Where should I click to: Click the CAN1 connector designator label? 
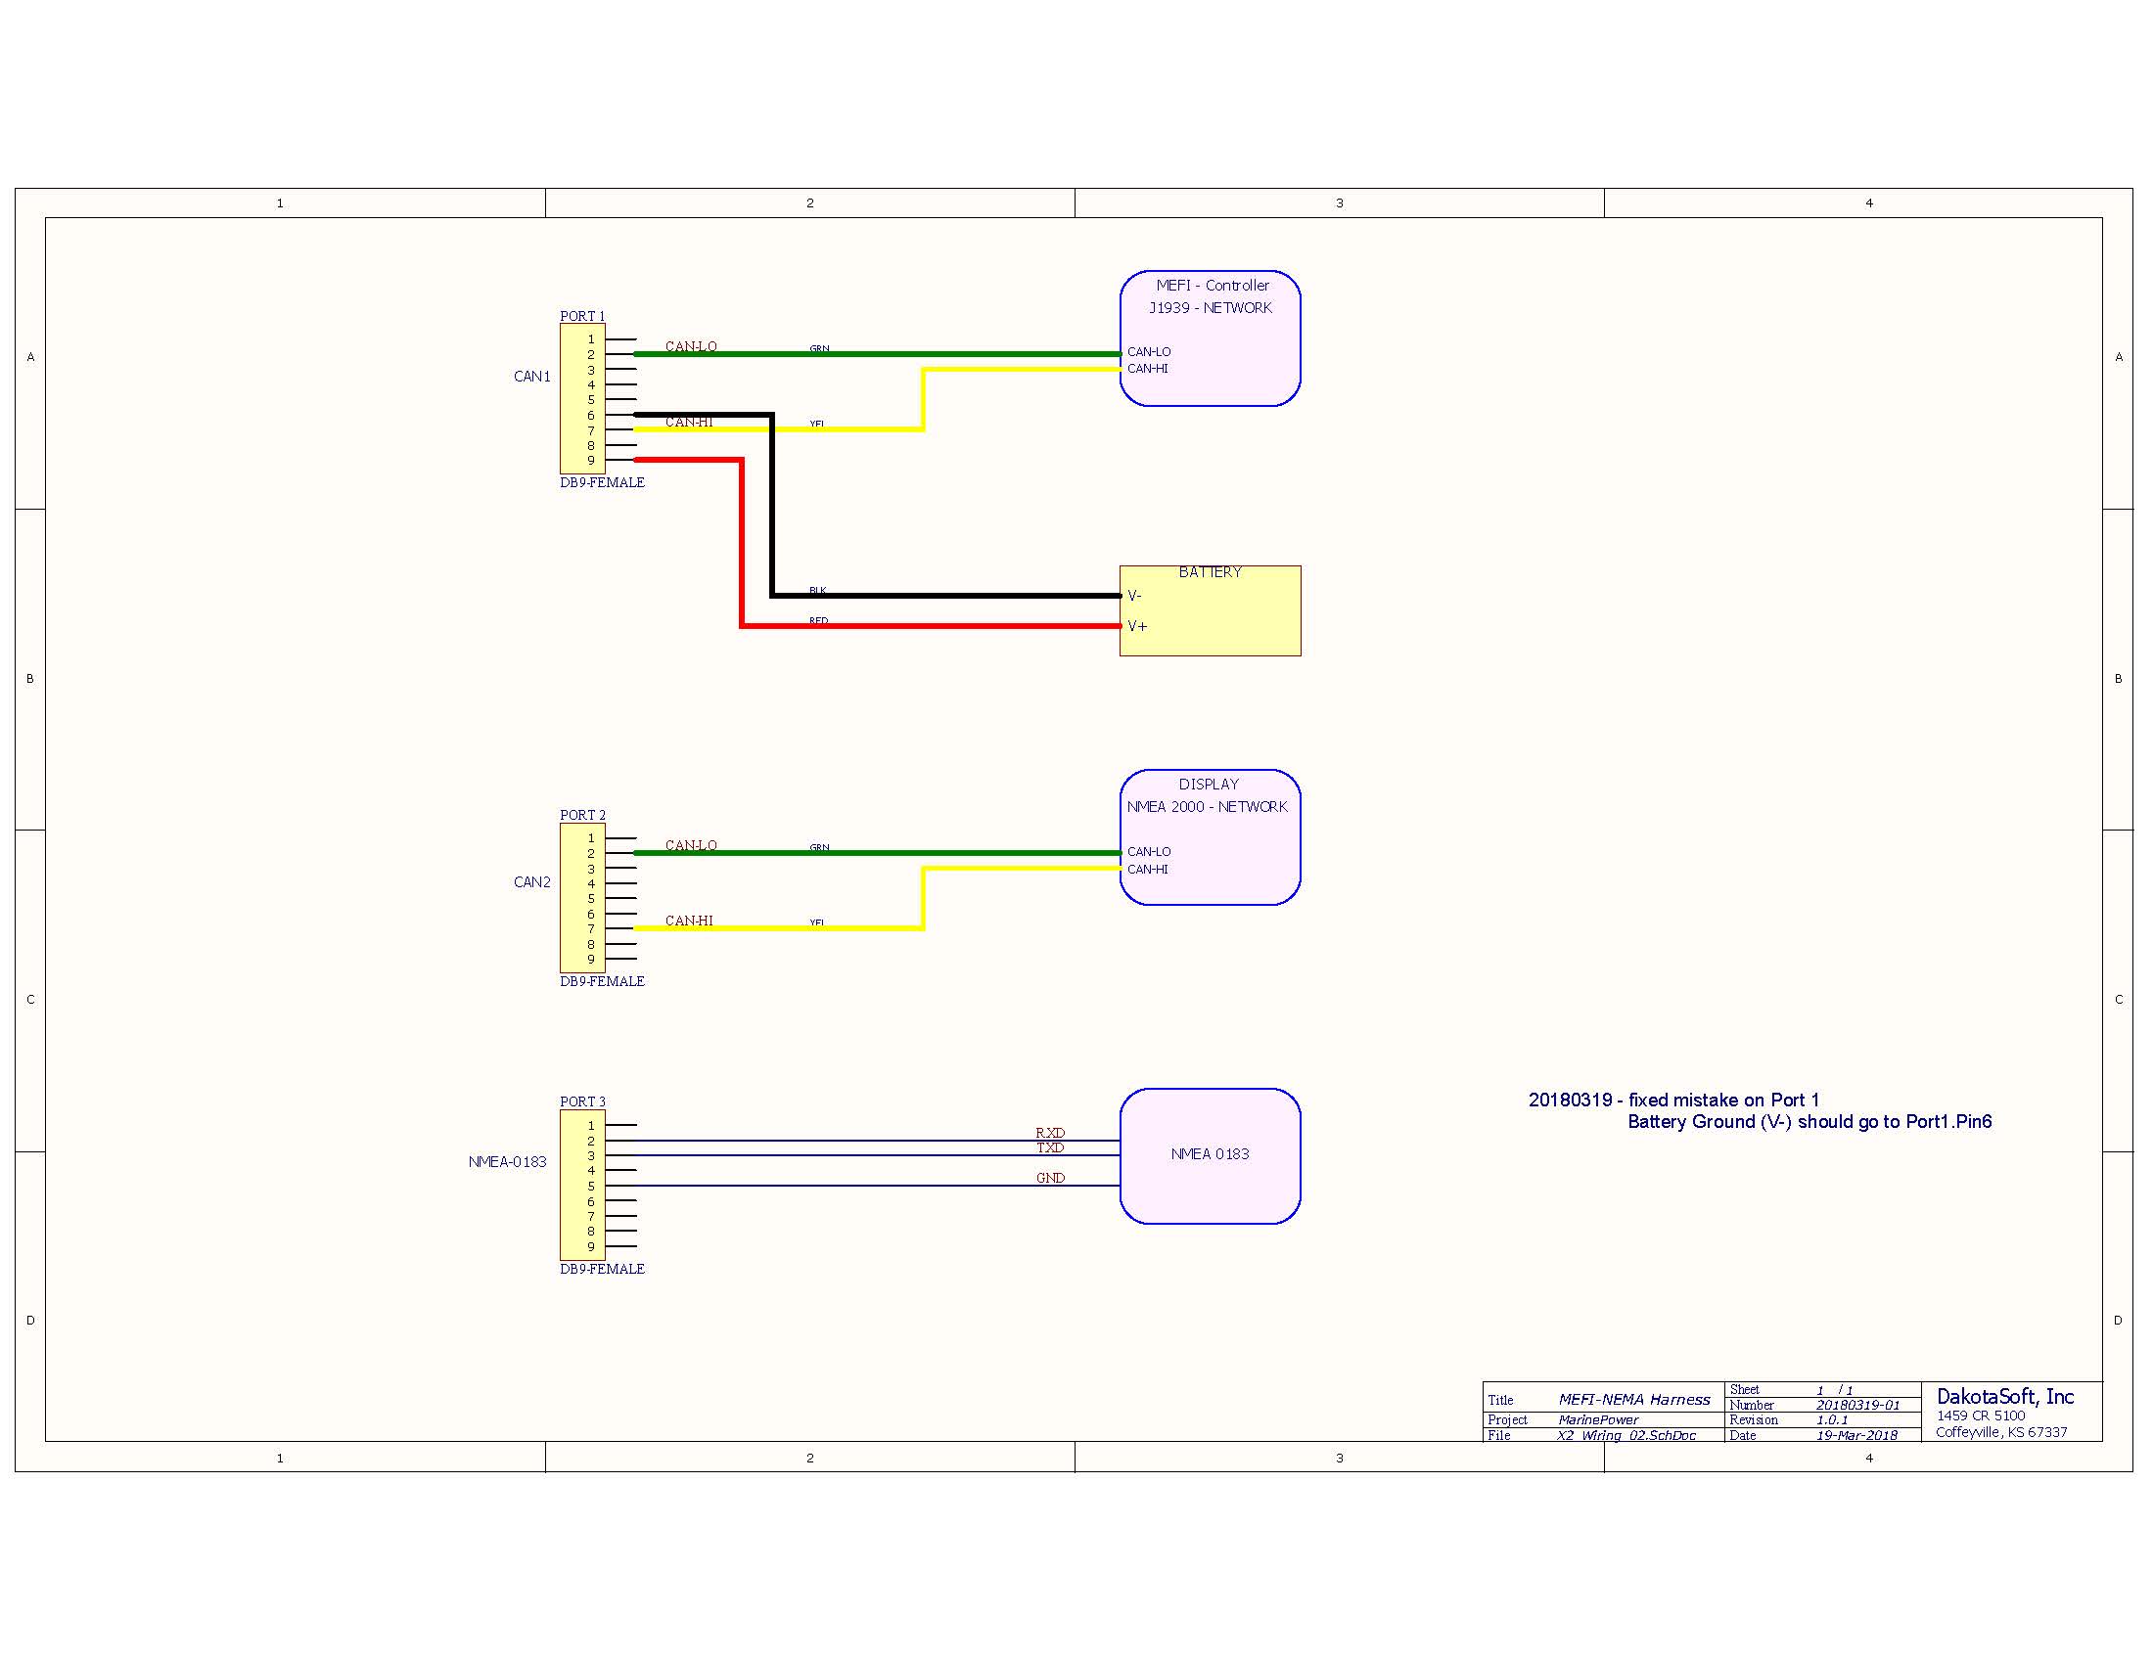[532, 376]
